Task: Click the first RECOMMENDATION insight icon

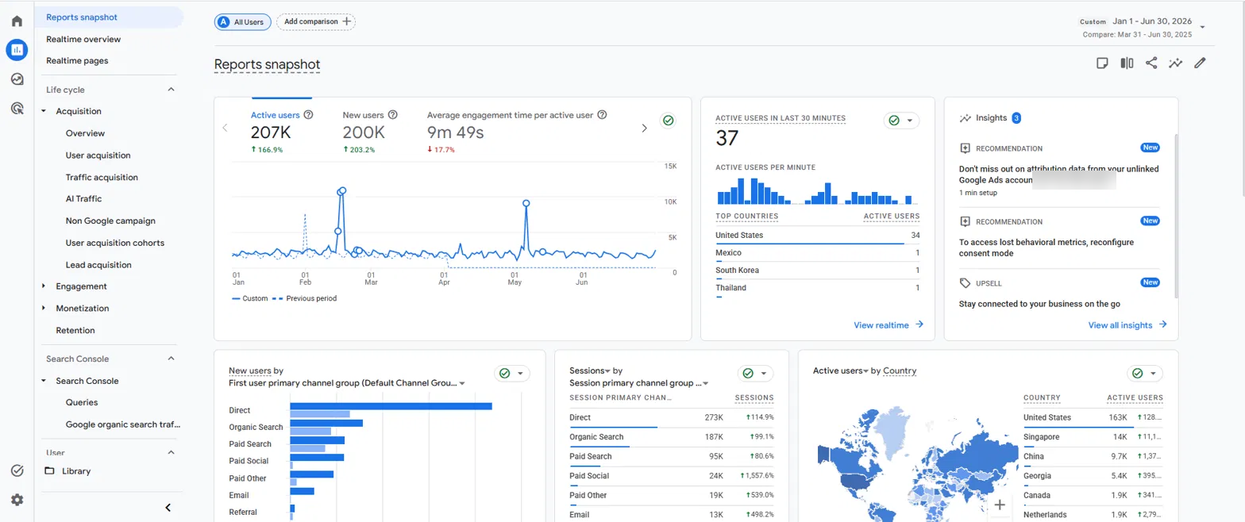Action: point(965,148)
